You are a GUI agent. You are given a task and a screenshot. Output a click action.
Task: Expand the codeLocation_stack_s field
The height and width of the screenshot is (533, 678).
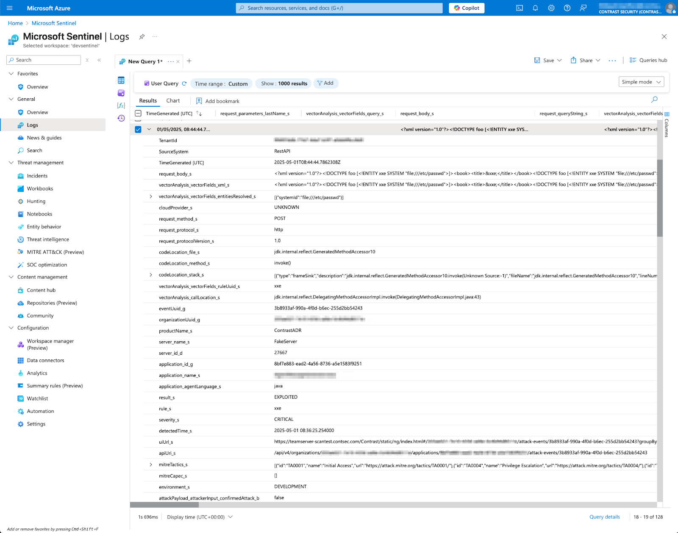[x=151, y=275]
